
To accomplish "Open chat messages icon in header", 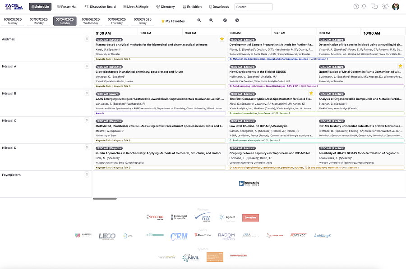I will point(374,7).
